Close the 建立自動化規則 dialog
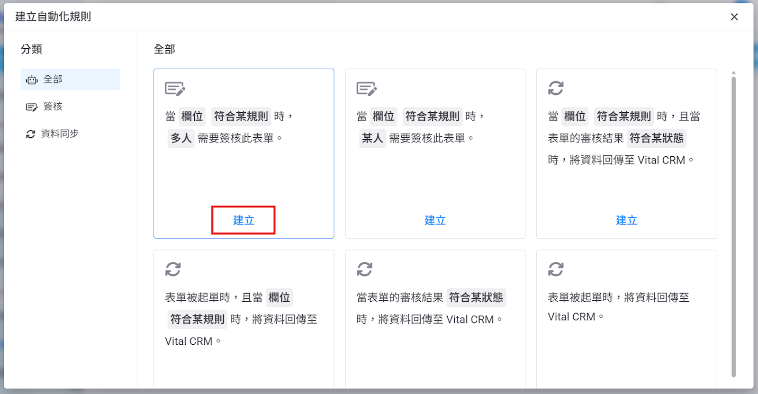 click(734, 17)
